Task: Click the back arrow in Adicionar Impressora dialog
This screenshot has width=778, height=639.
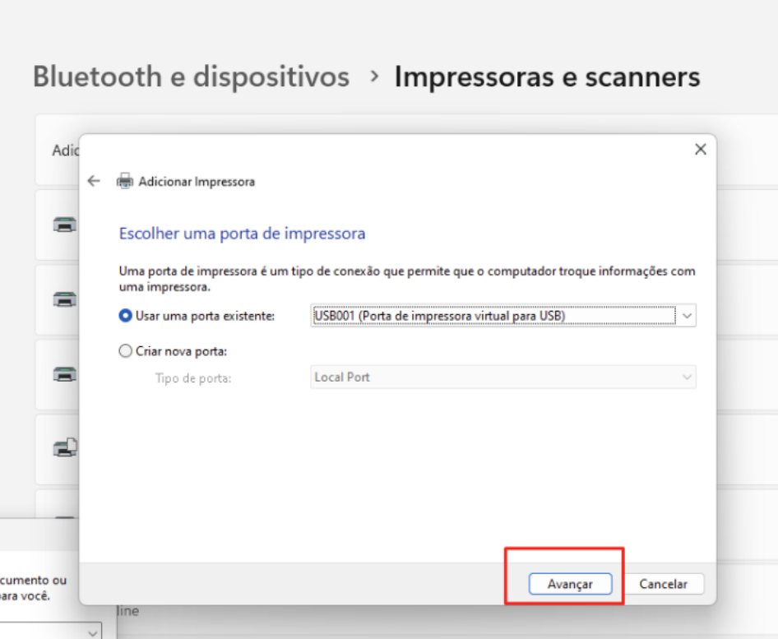Action: [94, 182]
